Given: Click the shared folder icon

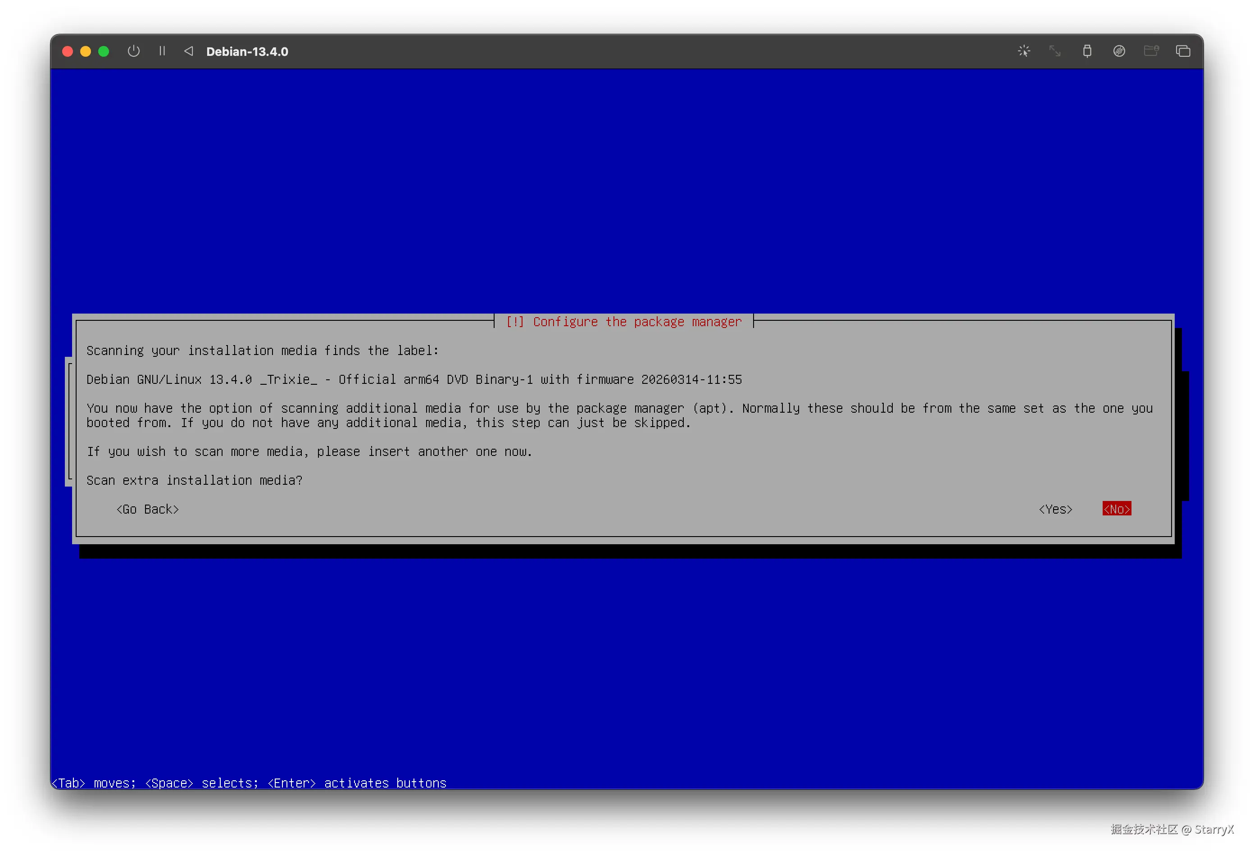Looking at the screenshot, I should click(1151, 51).
